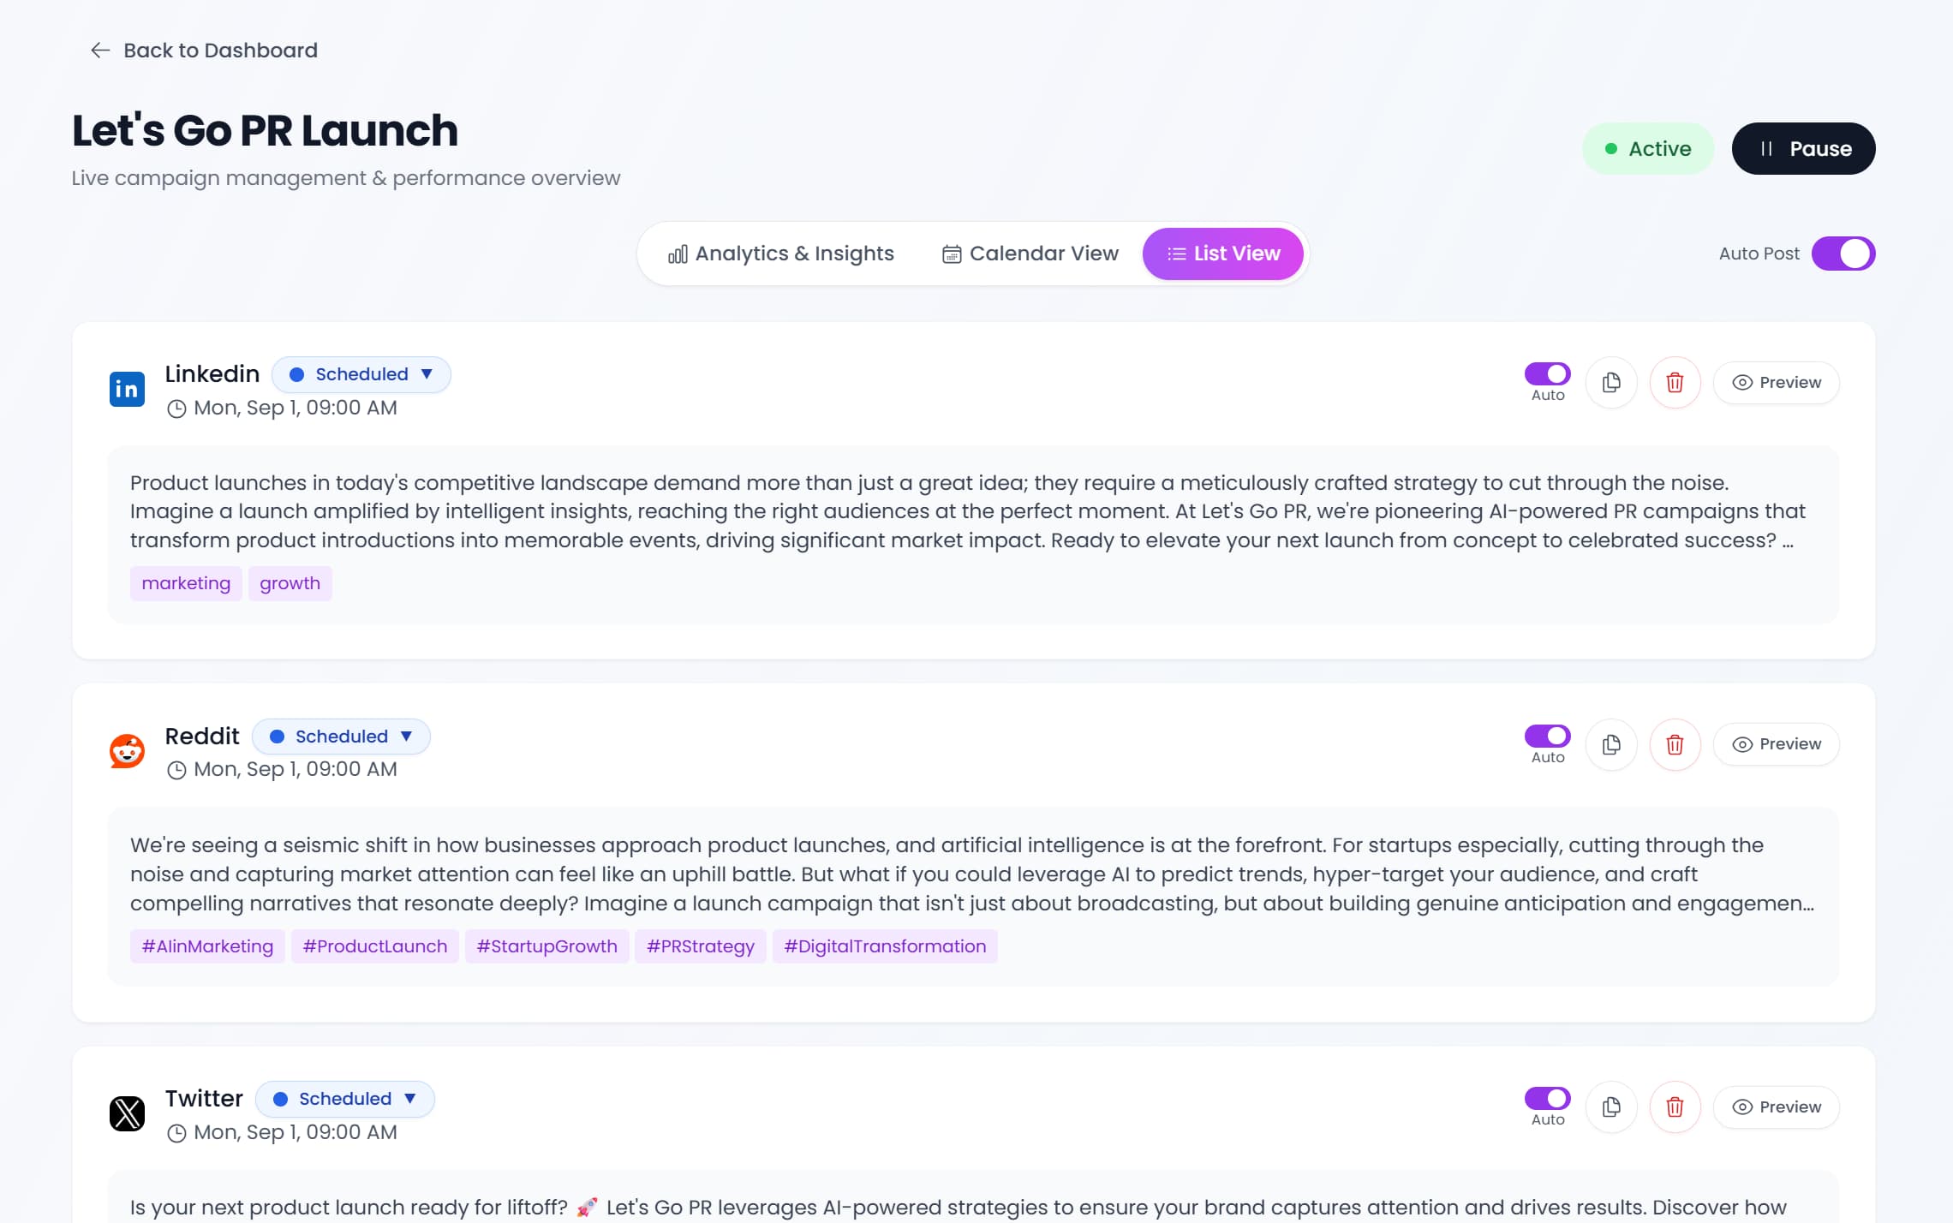Click the Reddit platform icon
The image size is (1953, 1223).
point(126,750)
